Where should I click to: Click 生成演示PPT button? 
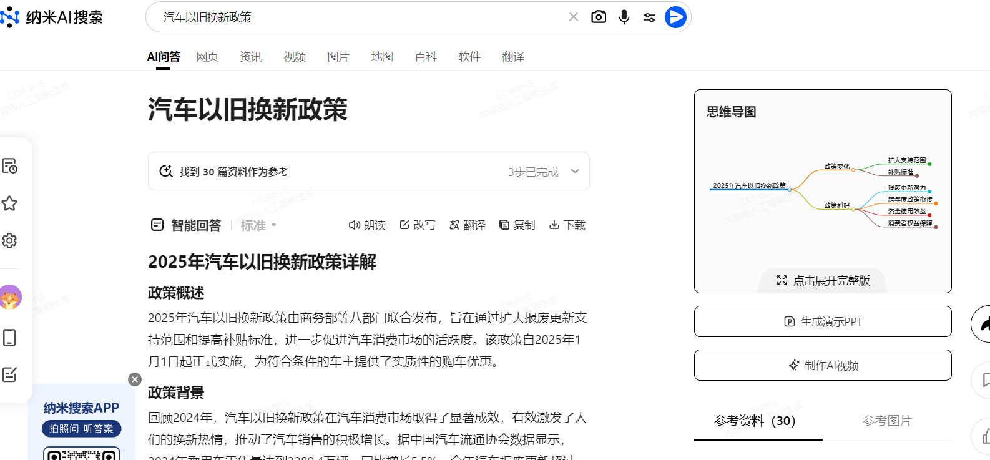pos(823,321)
